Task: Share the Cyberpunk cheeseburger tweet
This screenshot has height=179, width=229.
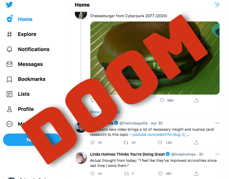Action: [x=196, y=100]
